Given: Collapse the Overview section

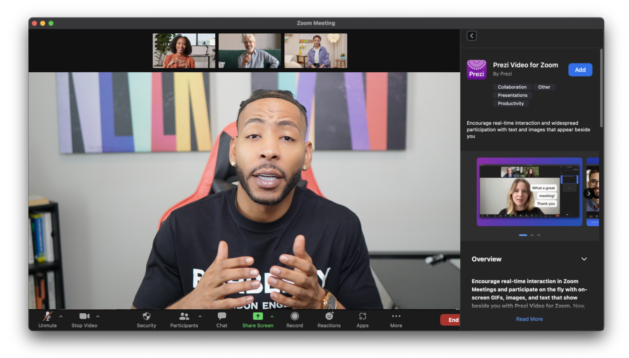Looking at the screenshot, I should pos(584,259).
